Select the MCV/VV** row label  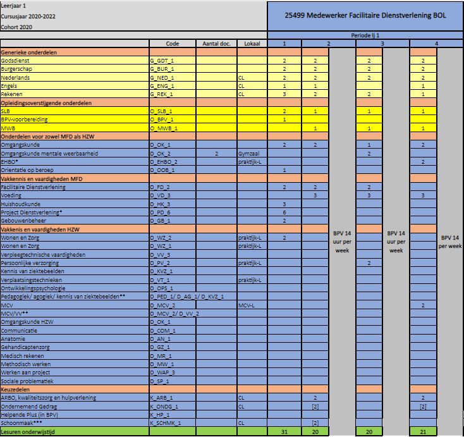(75, 314)
